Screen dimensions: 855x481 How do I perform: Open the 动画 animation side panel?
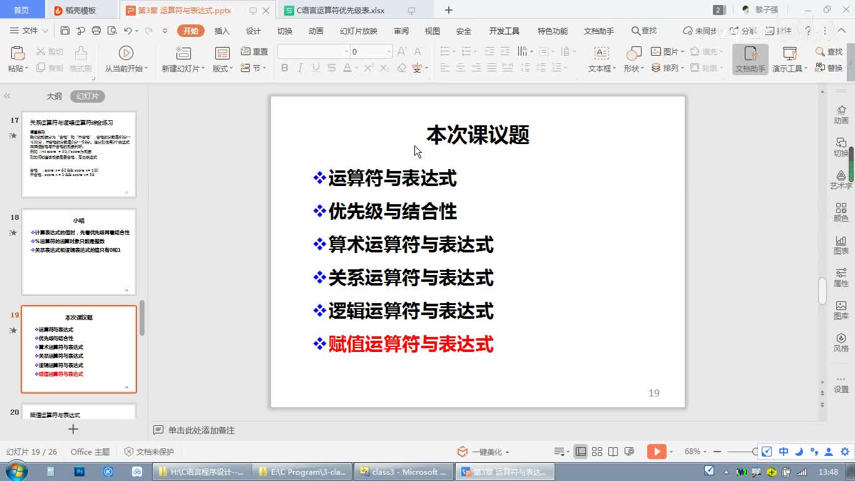pyautogui.click(x=841, y=114)
